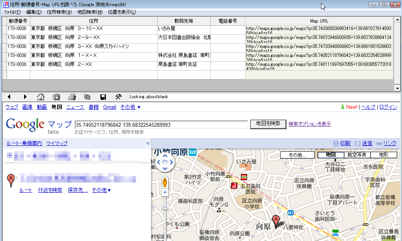Open the 住所検索(A) menu
Screen dimensions: 402x241
[59, 12]
